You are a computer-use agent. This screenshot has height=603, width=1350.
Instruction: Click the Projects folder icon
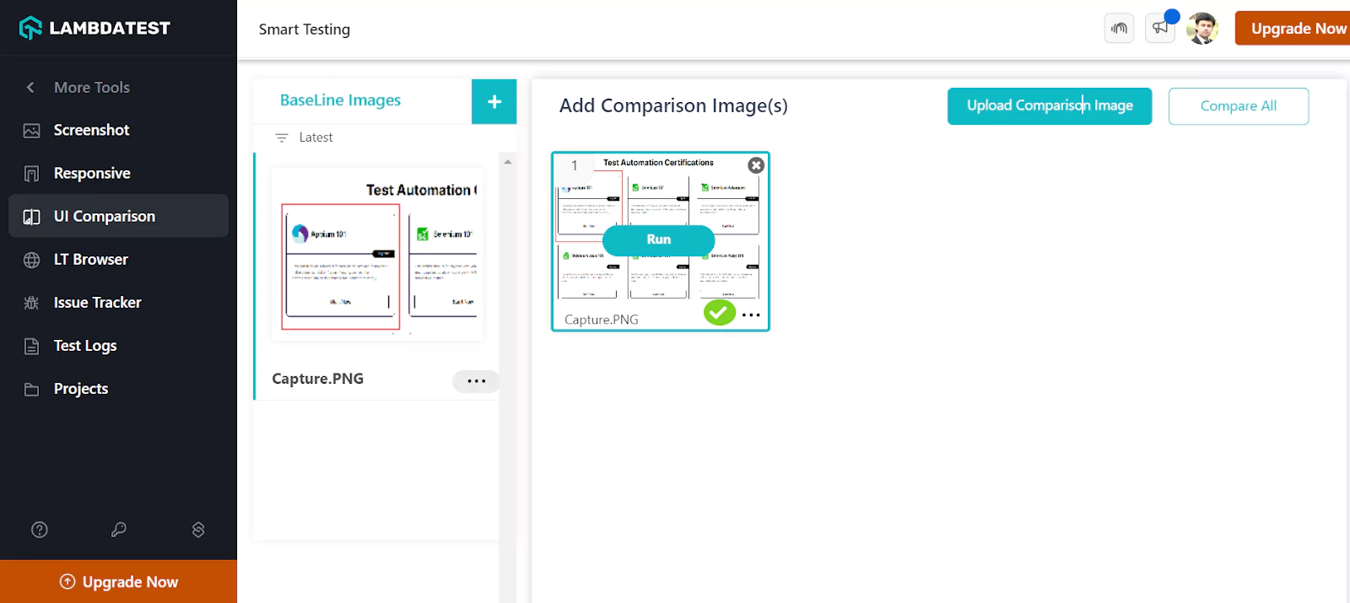tap(31, 389)
